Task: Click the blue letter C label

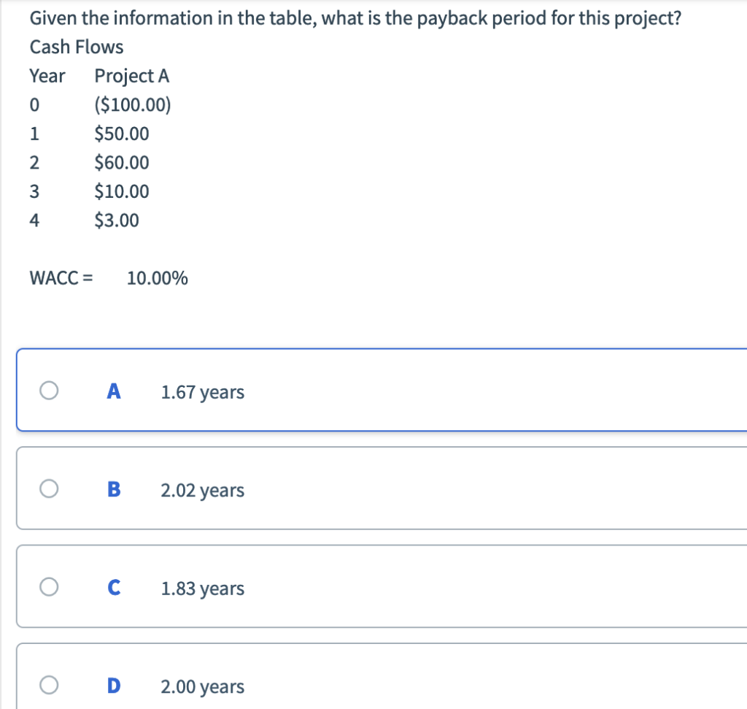Action: 113,588
